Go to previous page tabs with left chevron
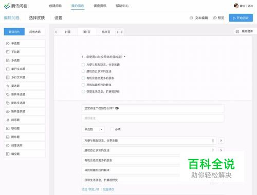Image resolution: width=257 pixels, height=195 pixels. coord(56,32)
